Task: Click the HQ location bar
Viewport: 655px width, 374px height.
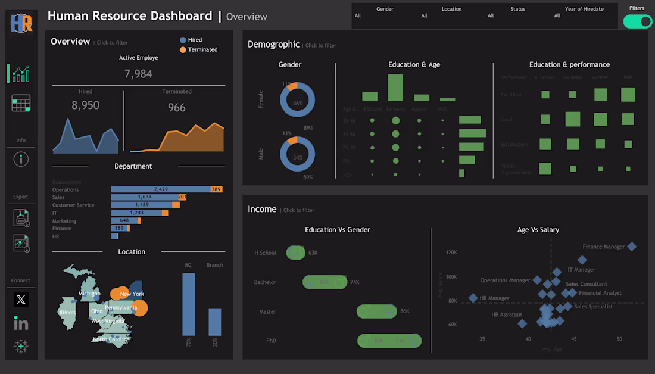Action: [188, 304]
